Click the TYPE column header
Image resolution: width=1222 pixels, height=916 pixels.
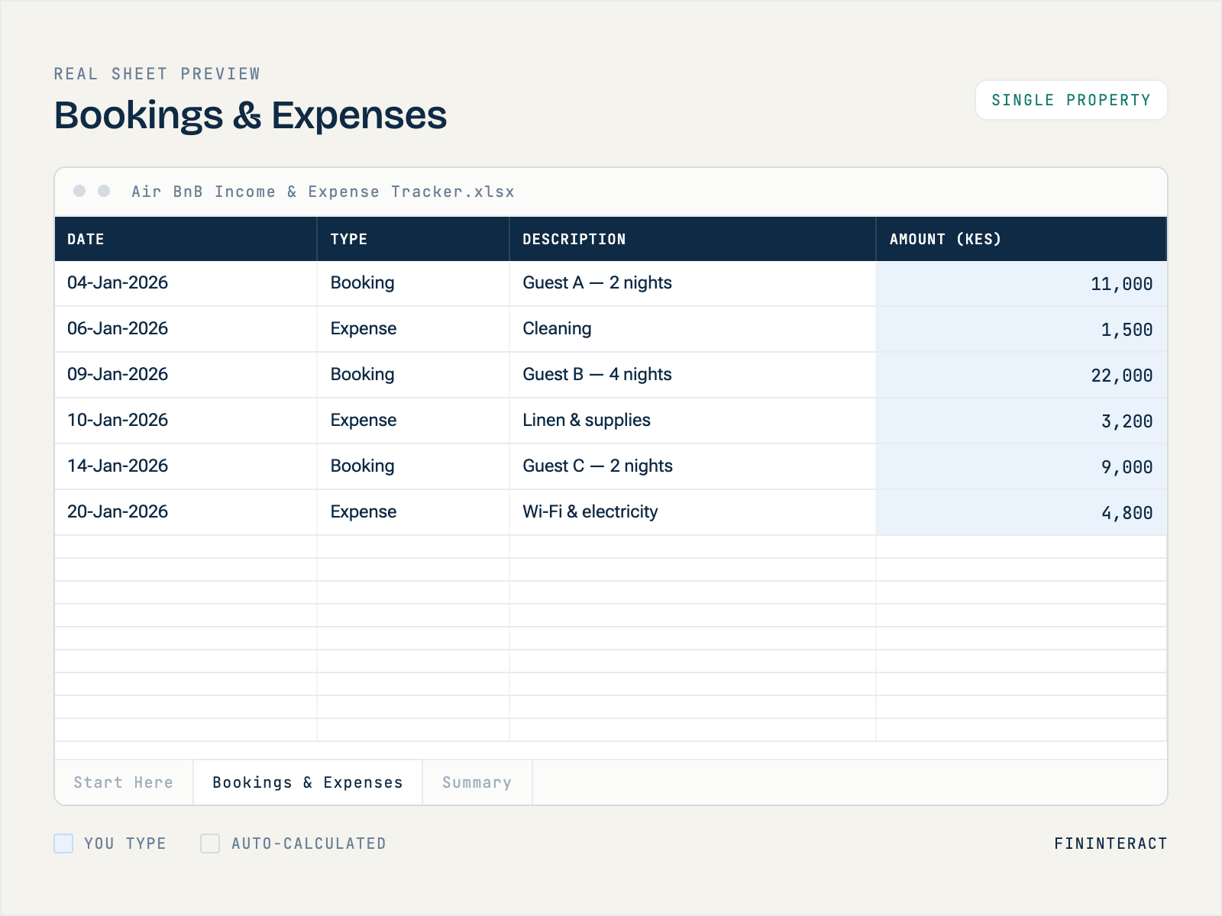click(413, 239)
